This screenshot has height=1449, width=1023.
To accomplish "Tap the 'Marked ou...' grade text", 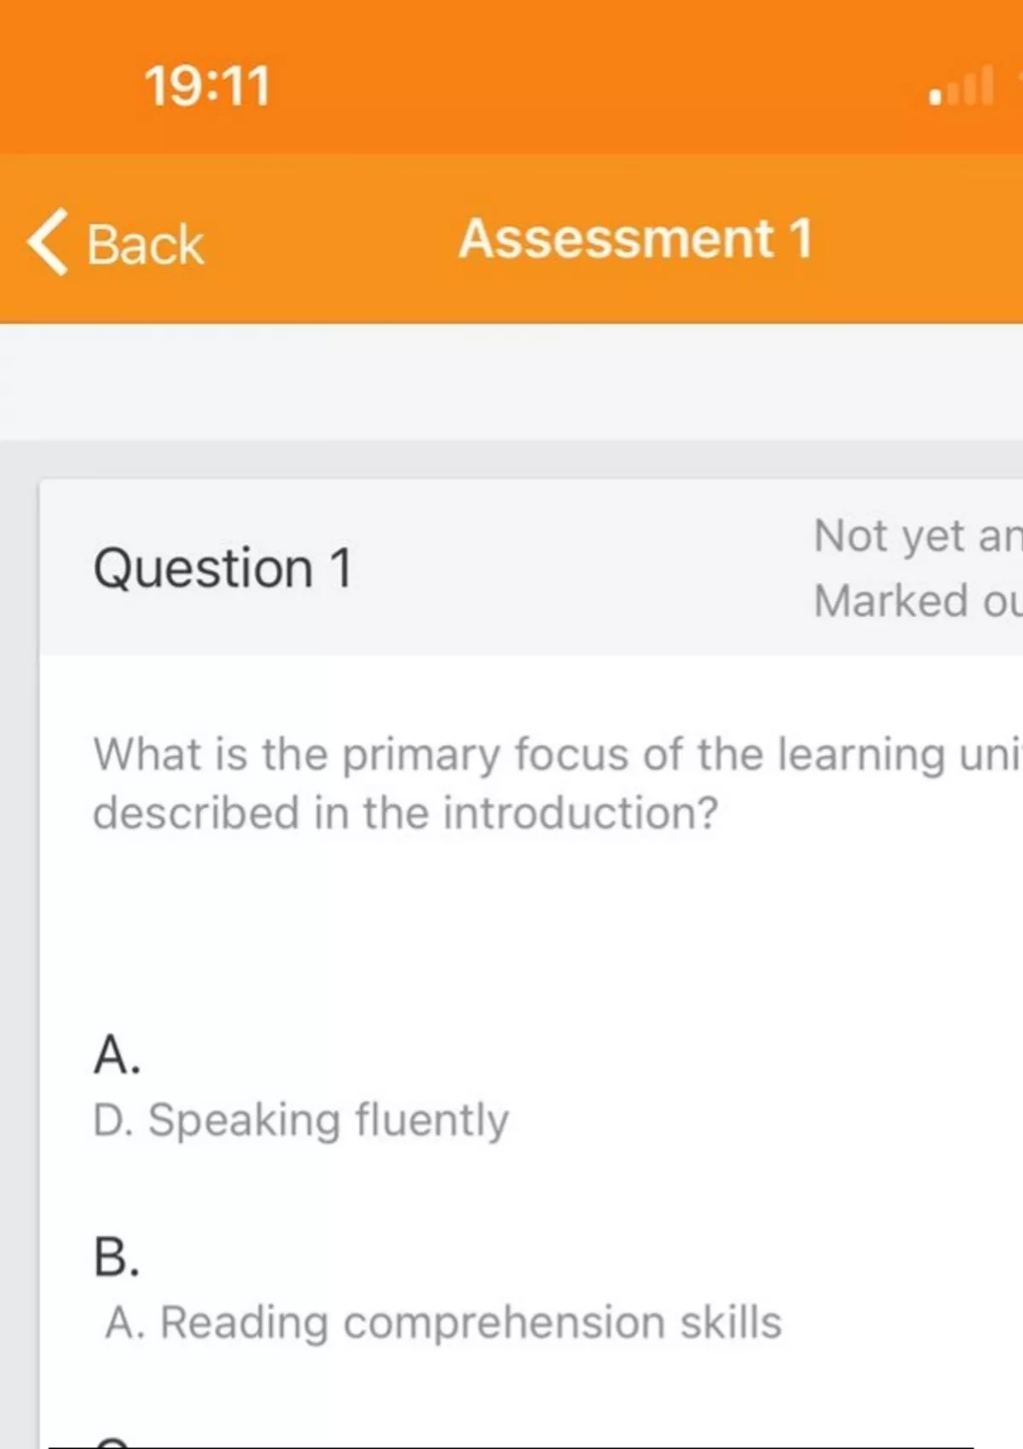I will tap(916, 601).
